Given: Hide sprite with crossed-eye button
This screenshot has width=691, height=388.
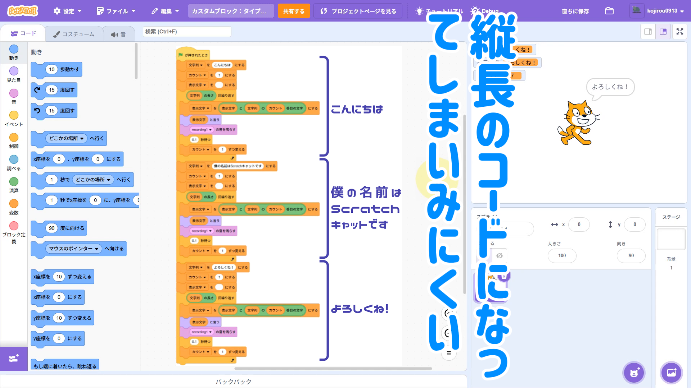Looking at the screenshot, I should (x=499, y=256).
